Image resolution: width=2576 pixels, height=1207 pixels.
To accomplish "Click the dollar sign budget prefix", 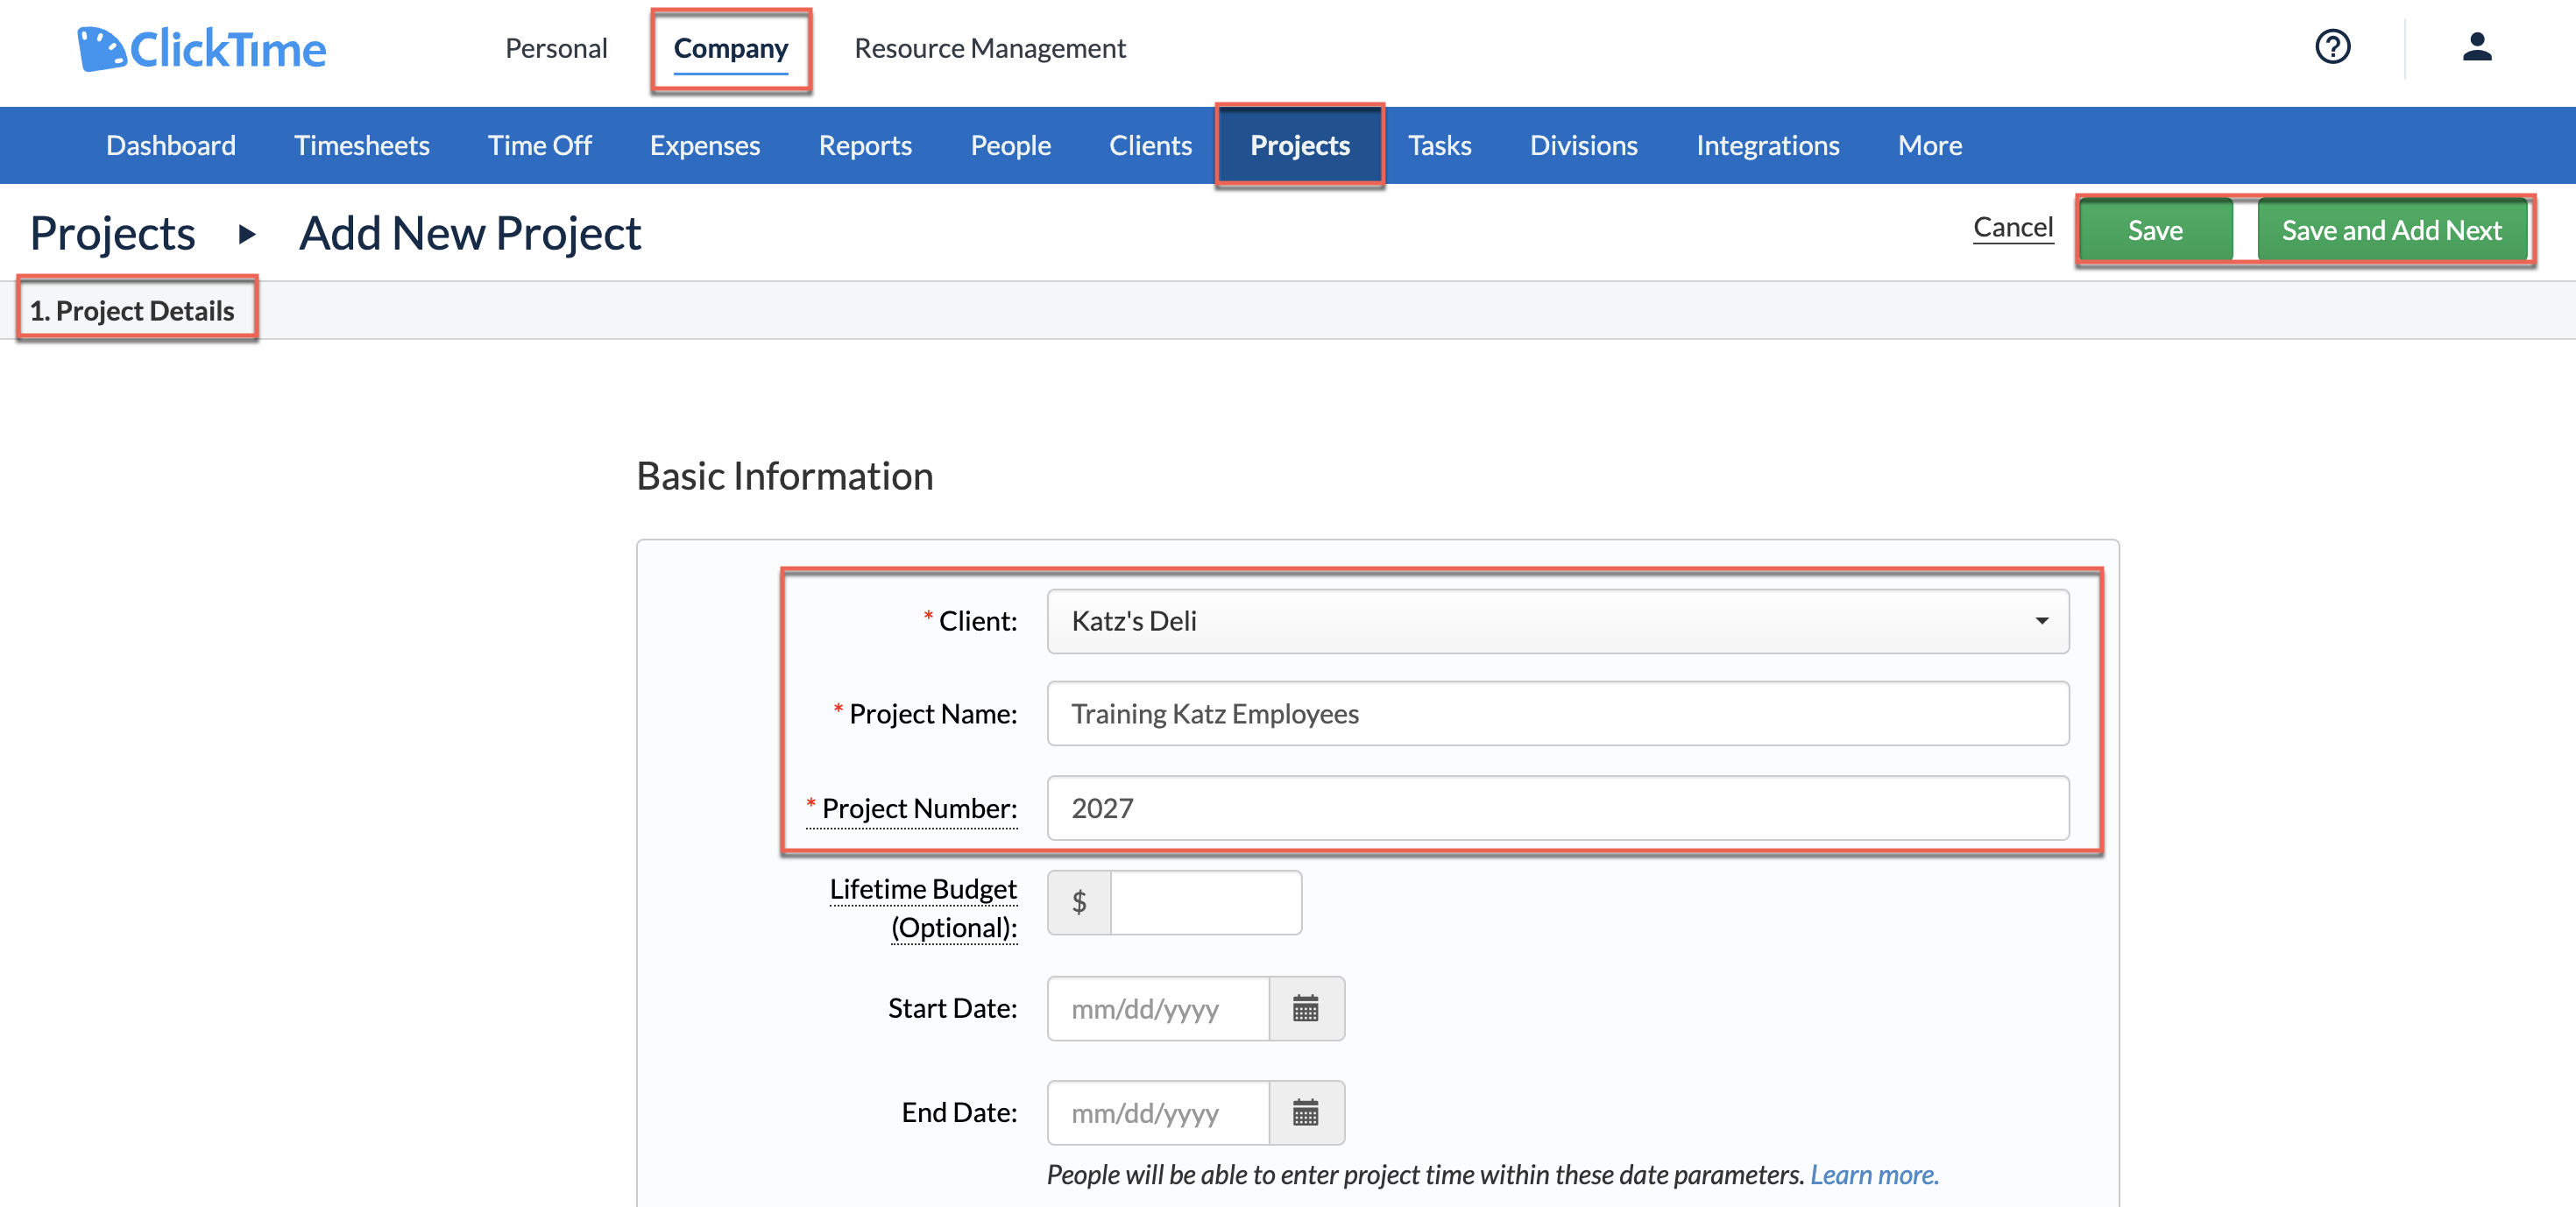I will 1079,902.
